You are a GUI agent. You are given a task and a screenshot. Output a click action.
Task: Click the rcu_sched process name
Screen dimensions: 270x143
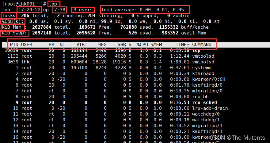point(204,102)
